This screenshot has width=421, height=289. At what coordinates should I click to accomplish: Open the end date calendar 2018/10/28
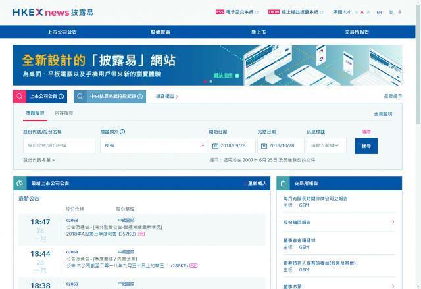(281, 145)
